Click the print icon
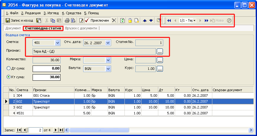The height and width of the screenshot is (136, 257). pos(67,20)
